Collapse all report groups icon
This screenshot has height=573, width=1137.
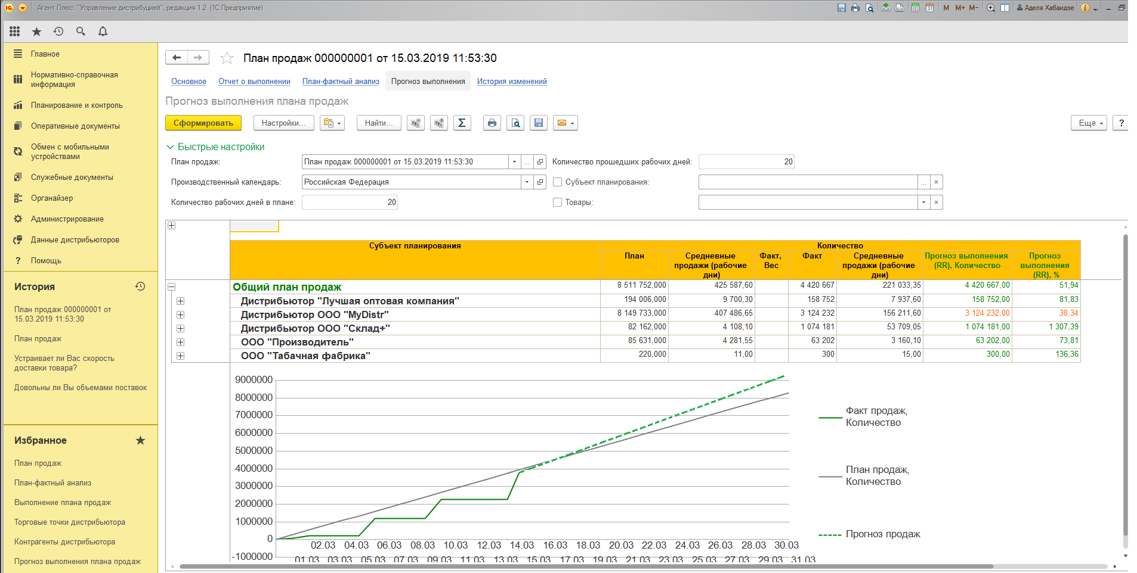point(416,123)
